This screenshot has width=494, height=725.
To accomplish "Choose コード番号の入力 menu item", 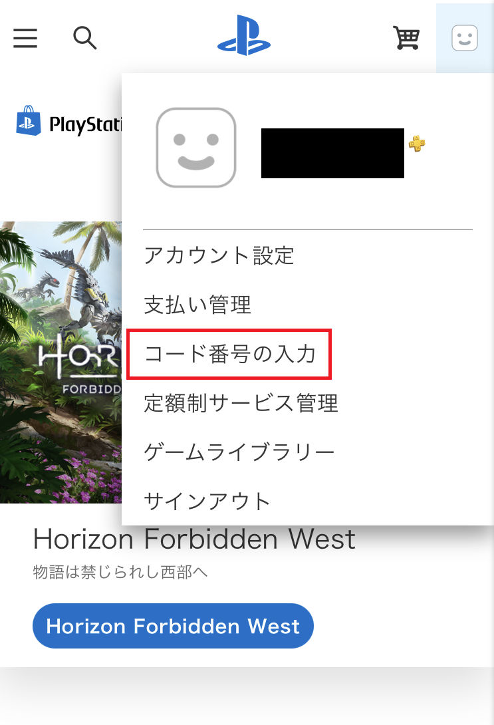I will pyautogui.click(x=229, y=354).
